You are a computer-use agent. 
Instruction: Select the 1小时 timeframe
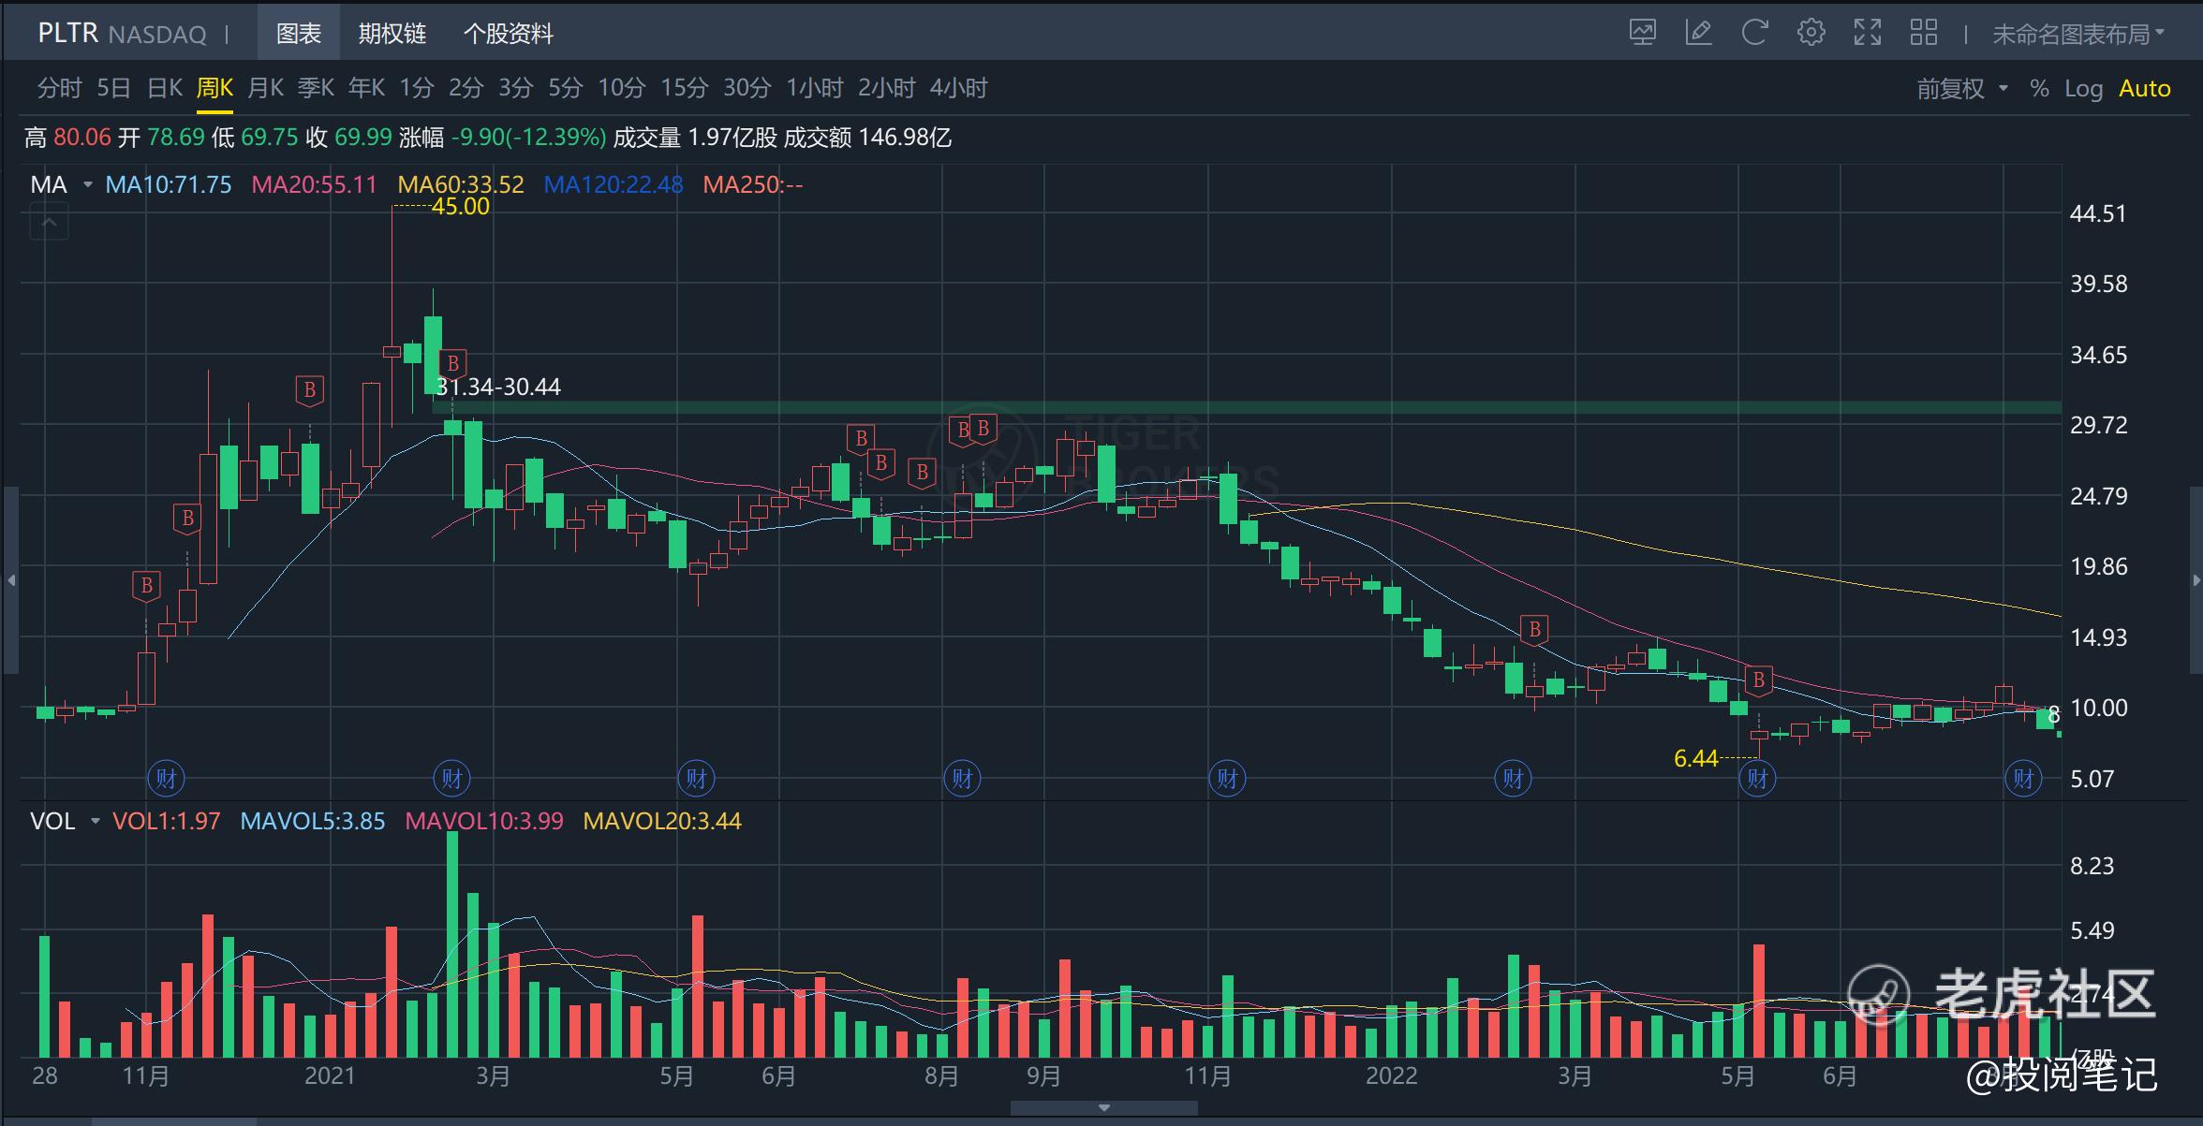pos(814,88)
